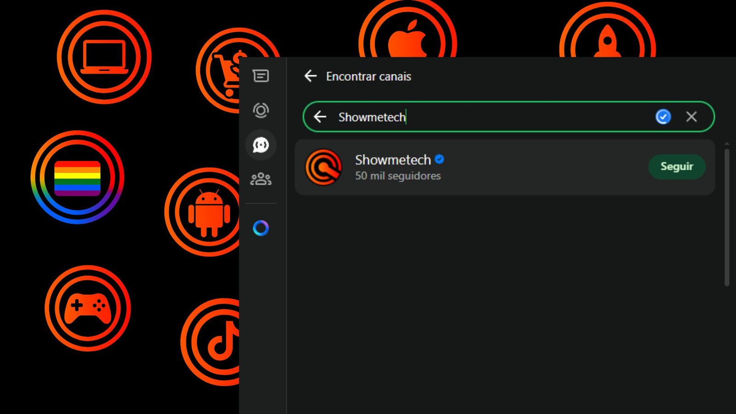Focus the search field containing Showmetech
Viewport: 736px width, 414px height.
pyautogui.click(x=483, y=117)
